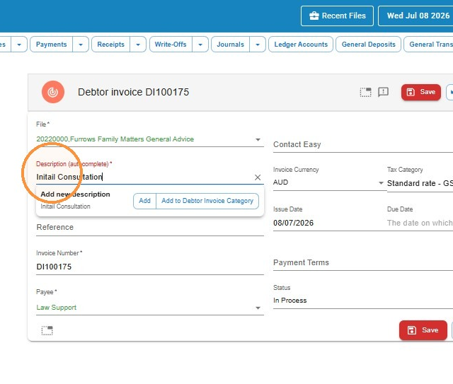Click the briefcase icon in Recent Files
Image resolution: width=453 pixels, height=384 pixels.
314,16
